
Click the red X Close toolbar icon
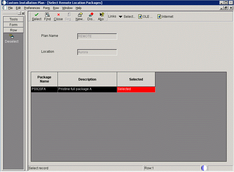point(58,17)
